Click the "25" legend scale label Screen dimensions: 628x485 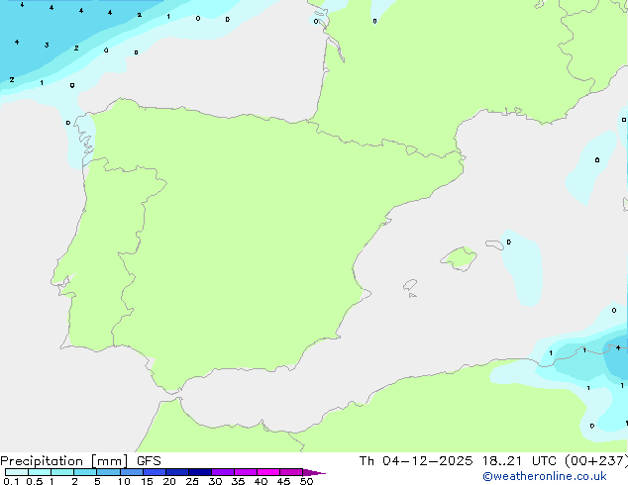coord(192,481)
